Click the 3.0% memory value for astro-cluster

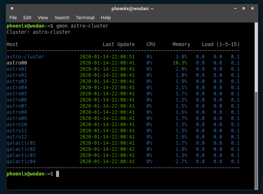[181, 57]
